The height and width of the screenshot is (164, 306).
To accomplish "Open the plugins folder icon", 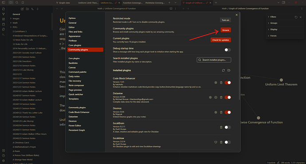I will tap(229, 70).
